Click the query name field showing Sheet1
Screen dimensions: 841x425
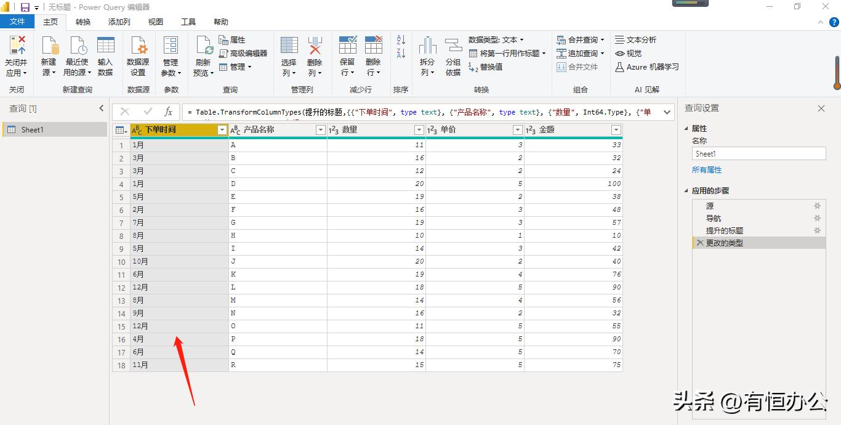[759, 153]
